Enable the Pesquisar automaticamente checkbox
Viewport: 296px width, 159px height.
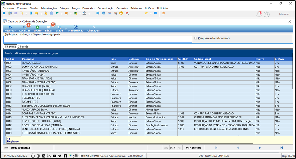[x=196, y=38]
